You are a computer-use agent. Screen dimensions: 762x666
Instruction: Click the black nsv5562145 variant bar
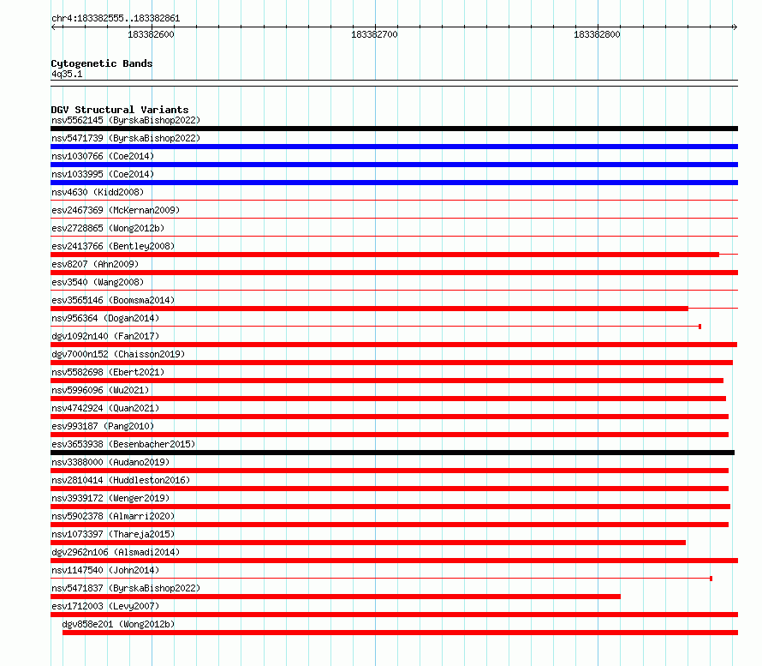pyautogui.click(x=394, y=129)
